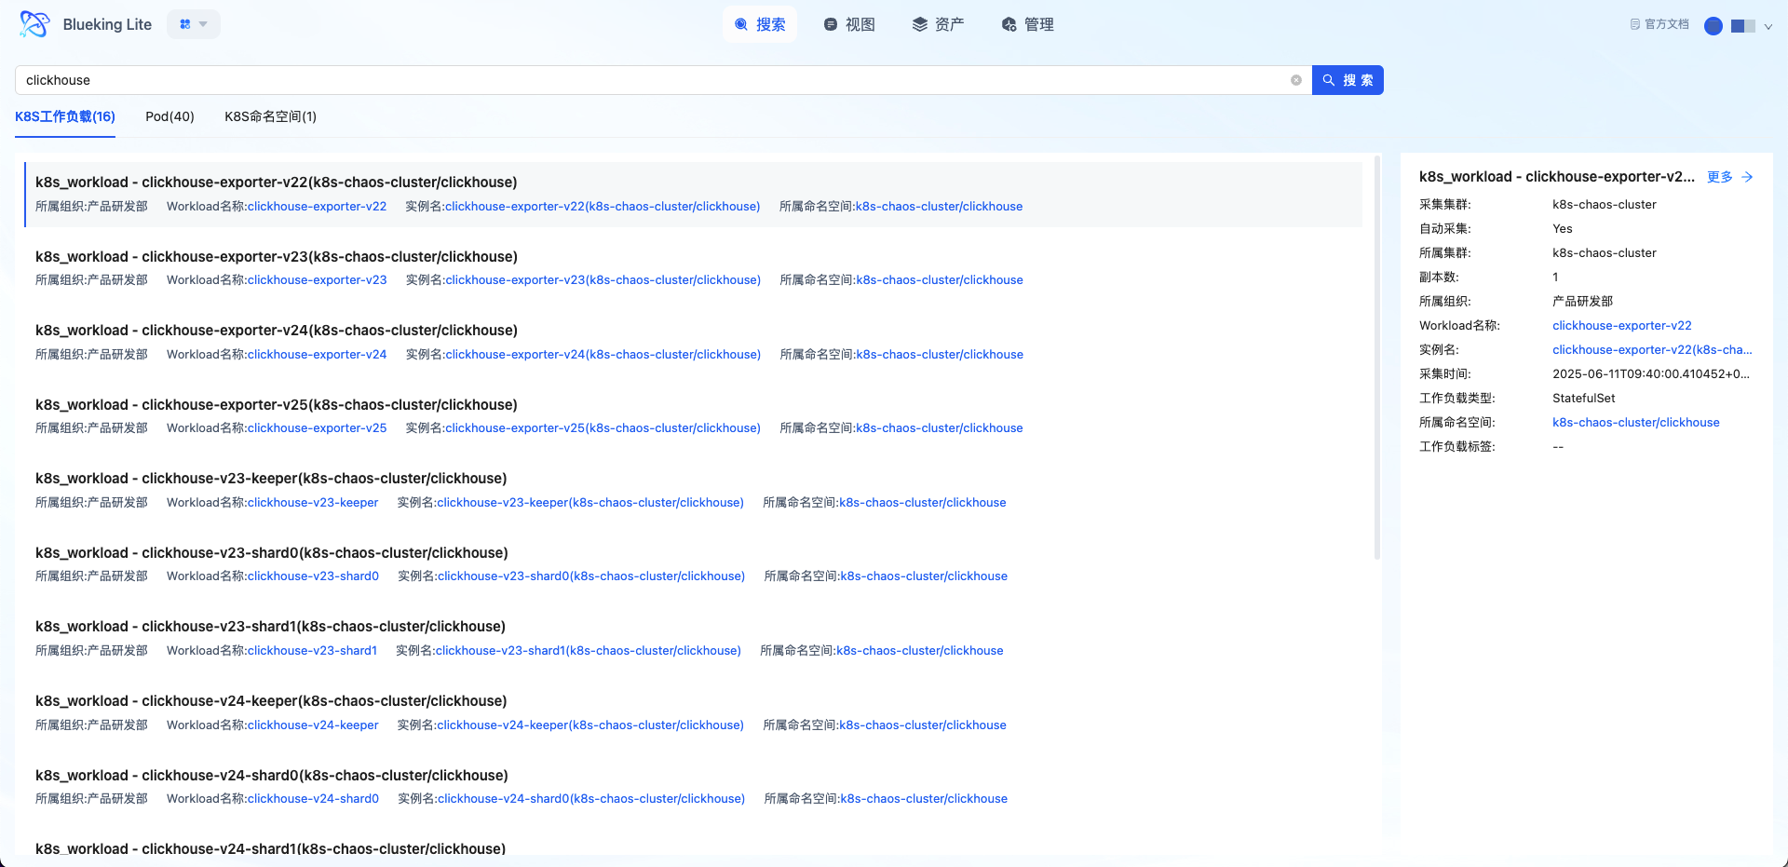This screenshot has width=1788, height=867.
Task: Click the detail panel title k8s_workload - clickhouse-exporter-v2...
Action: [x=1557, y=177]
